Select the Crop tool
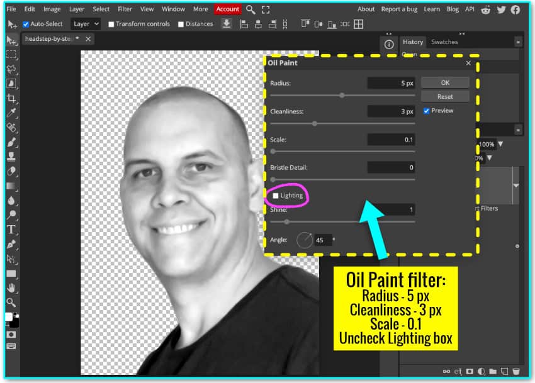This screenshot has height=383, width=535. tap(11, 98)
